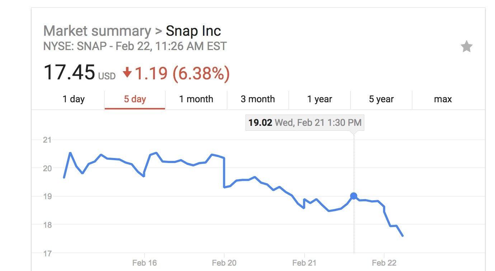
Task: Click the 21 value on the y-axis
Action: [x=47, y=140]
